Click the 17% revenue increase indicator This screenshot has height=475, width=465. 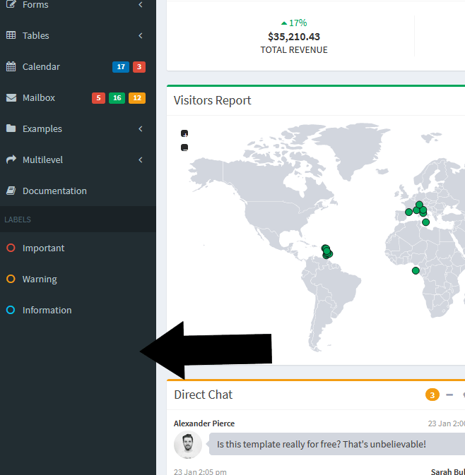click(x=294, y=23)
